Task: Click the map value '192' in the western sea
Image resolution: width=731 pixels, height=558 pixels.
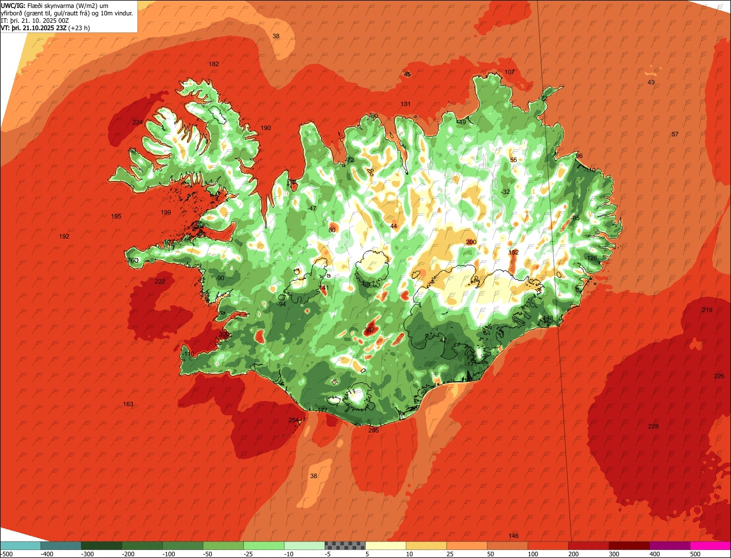Action: (x=64, y=236)
